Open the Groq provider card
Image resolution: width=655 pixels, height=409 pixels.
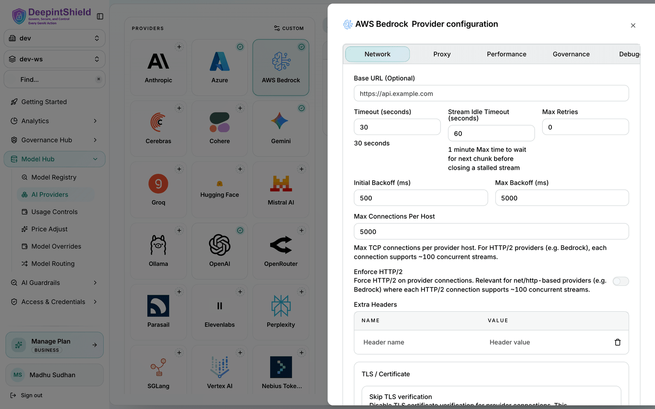[158, 190]
